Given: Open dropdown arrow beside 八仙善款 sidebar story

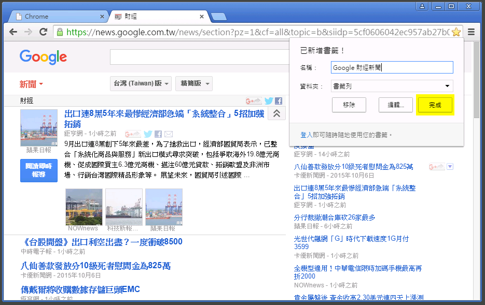Looking at the screenshot, I should click(450, 167).
